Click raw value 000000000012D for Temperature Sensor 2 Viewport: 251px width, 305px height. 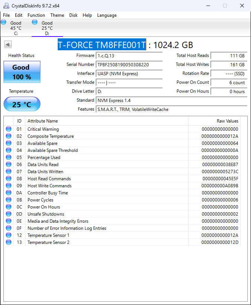tap(220, 242)
